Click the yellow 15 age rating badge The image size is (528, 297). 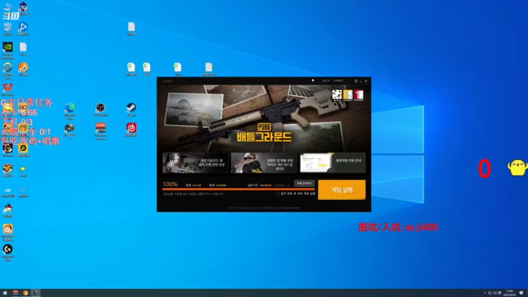(x=348, y=95)
